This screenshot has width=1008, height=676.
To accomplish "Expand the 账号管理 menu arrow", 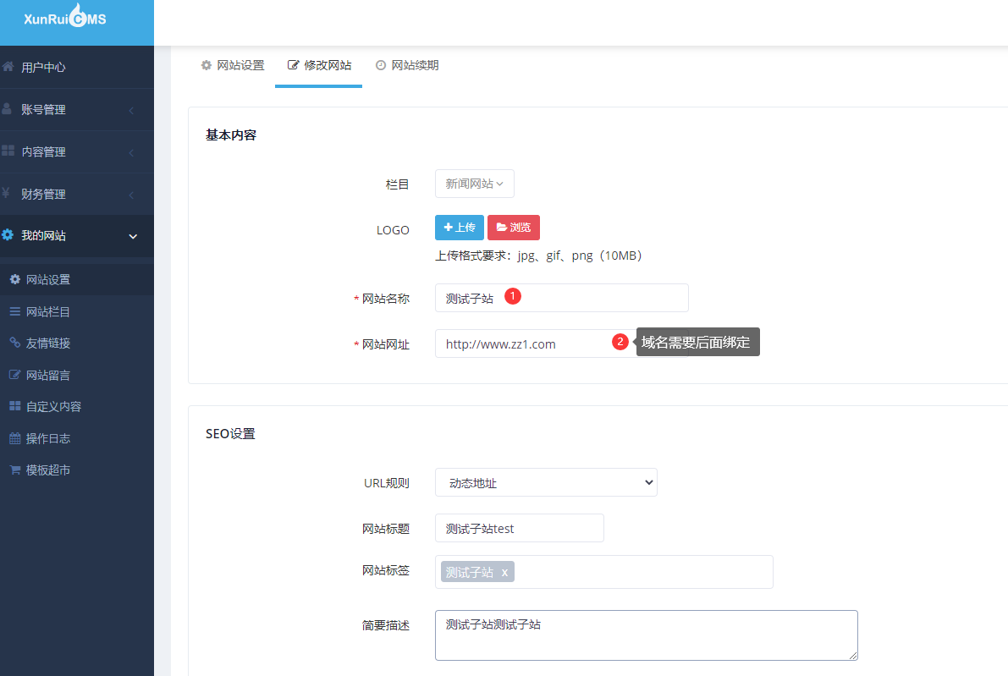I will pyautogui.click(x=132, y=110).
